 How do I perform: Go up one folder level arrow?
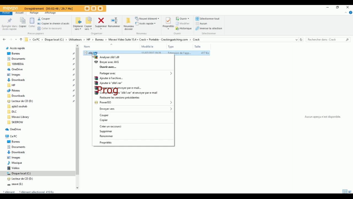tap(21, 40)
